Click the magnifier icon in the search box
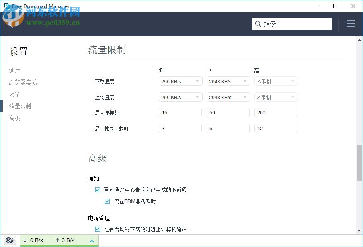 point(258,24)
